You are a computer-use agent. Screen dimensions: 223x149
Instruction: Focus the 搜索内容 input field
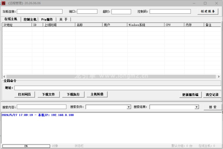[x=42, y=107]
